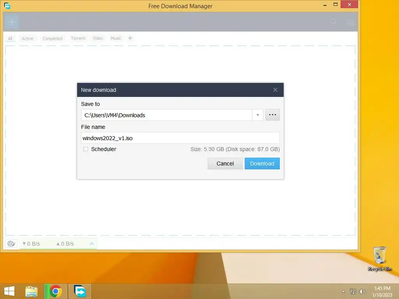Click the download speed 0 B/s indicator
This screenshot has height=299, width=399.
coord(31,244)
